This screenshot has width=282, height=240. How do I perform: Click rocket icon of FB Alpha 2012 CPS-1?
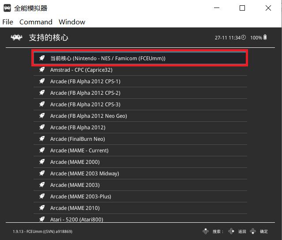click(x=42, y=81)
